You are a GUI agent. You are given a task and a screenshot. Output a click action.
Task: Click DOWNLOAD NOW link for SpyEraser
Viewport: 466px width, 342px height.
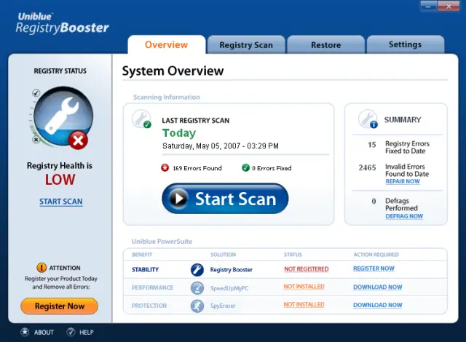point(378,305)
